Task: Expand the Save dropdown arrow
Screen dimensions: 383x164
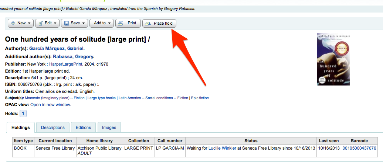Action: point(84,23)
